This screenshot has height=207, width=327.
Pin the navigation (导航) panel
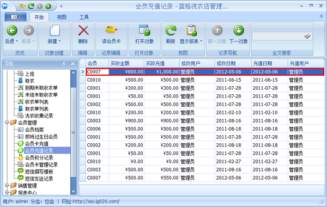64,64
